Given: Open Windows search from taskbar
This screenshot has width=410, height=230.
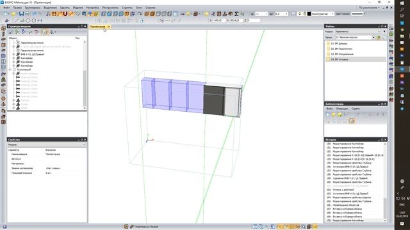Looking at the screenshot, I should coord(402,10).
